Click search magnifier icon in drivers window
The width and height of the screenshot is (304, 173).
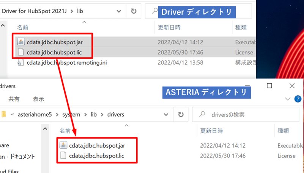[202, 114]
